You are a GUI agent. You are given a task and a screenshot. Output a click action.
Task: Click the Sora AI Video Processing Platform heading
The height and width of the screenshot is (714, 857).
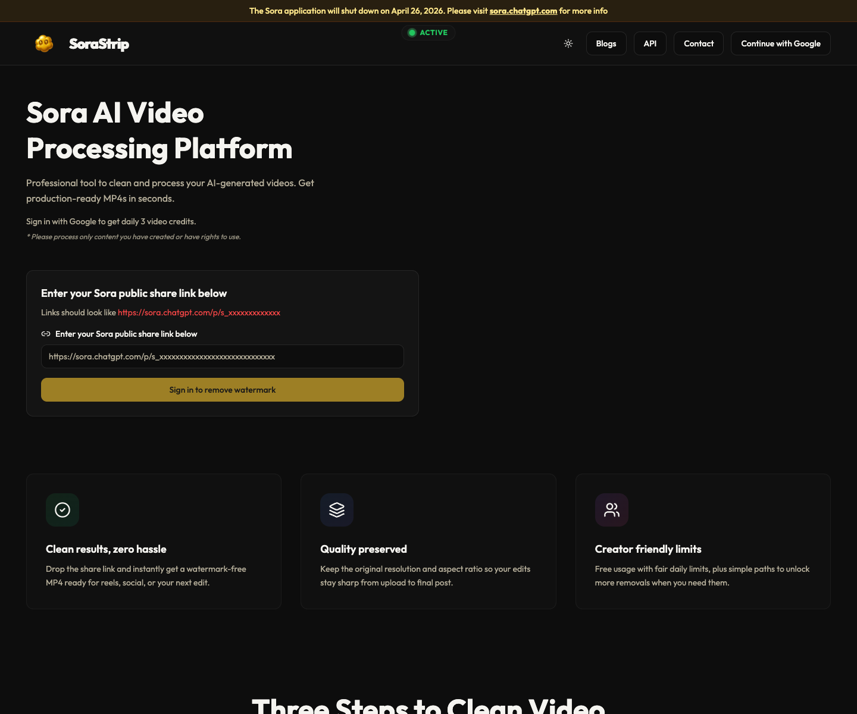pyautogui.click(x=159, y=131)
